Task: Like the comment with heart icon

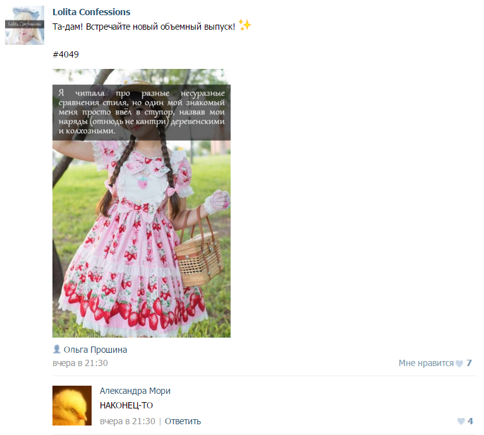Action: click(461, 421)
